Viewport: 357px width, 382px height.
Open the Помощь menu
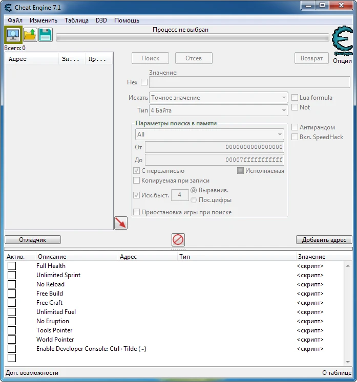click(127, 20)
